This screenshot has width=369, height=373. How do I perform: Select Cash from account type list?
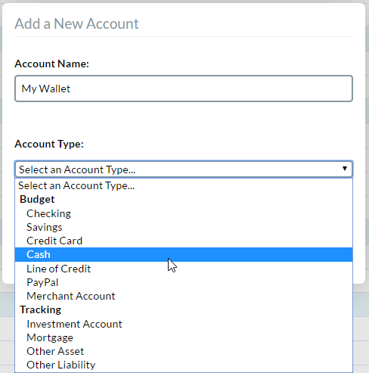click(184, 254)
